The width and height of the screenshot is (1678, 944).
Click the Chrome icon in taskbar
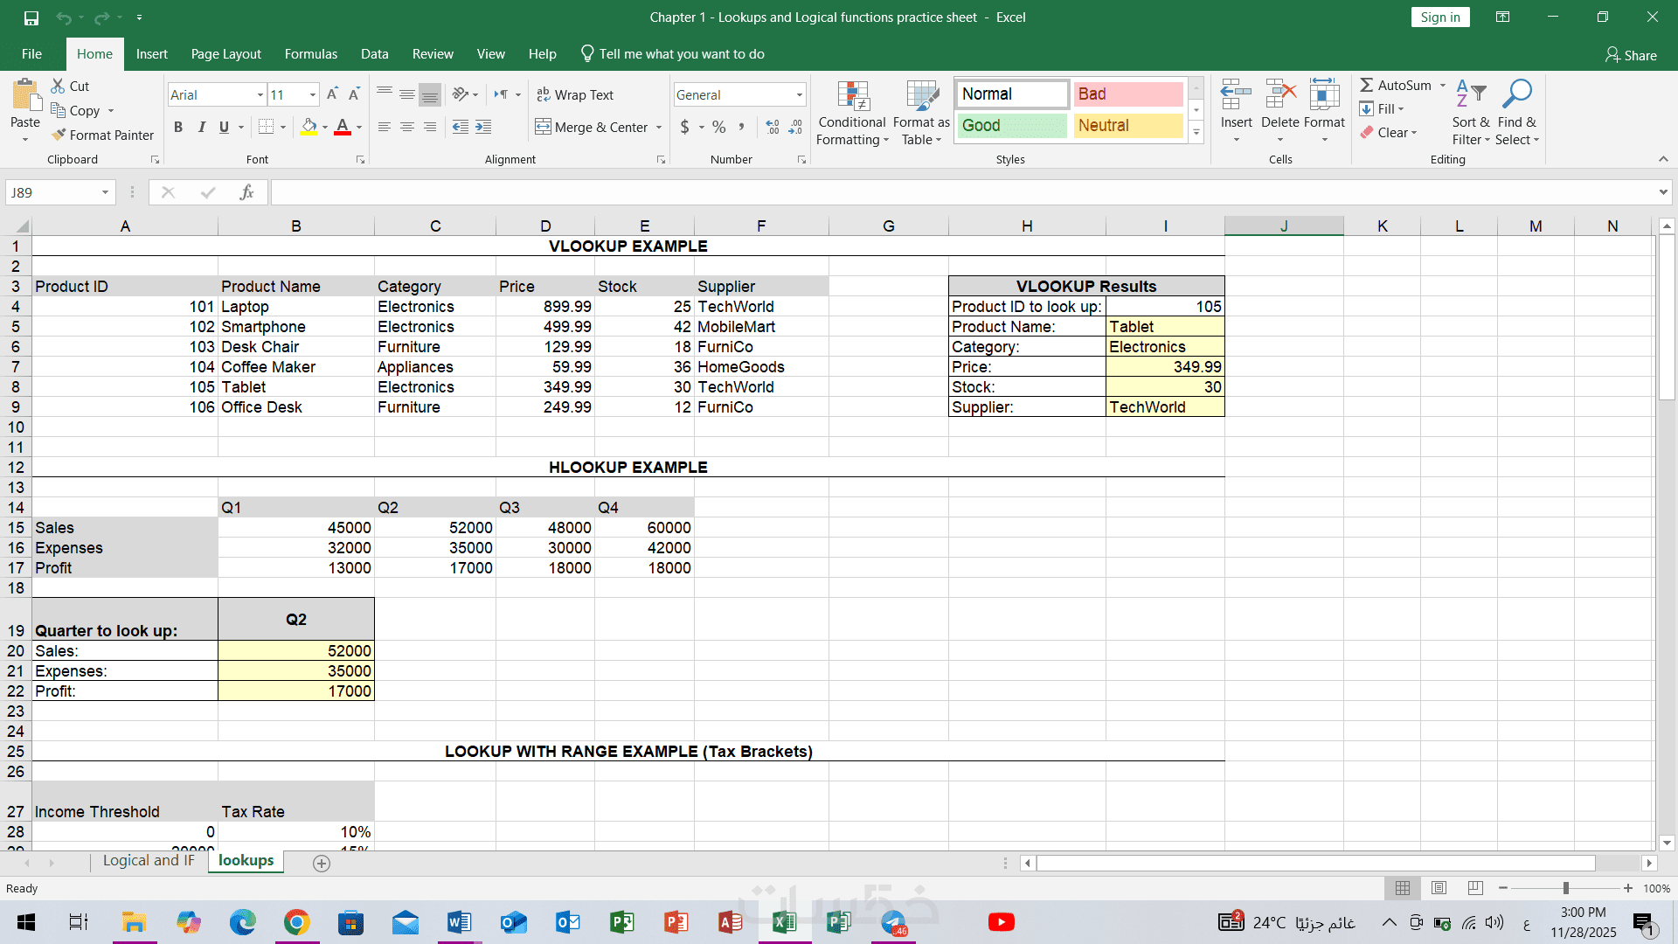(x=296, y=922)
